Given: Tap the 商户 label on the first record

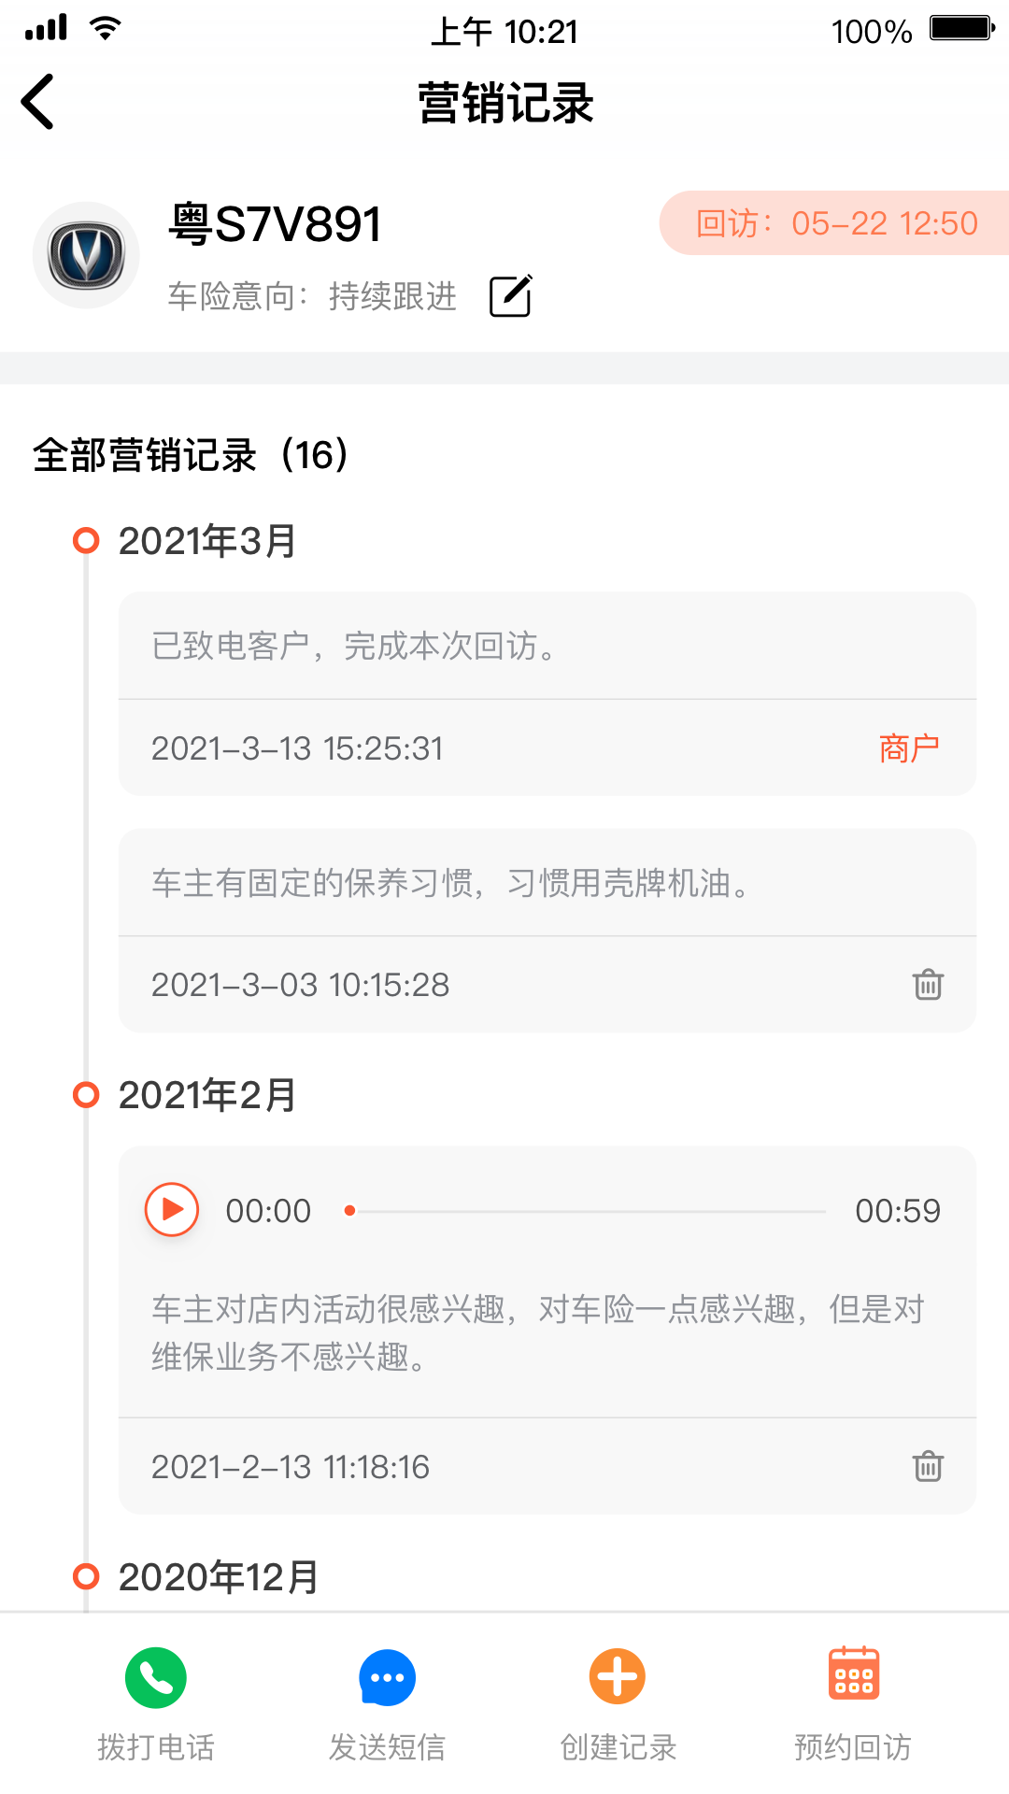Looking at the screenshot, I should point(908,748).
